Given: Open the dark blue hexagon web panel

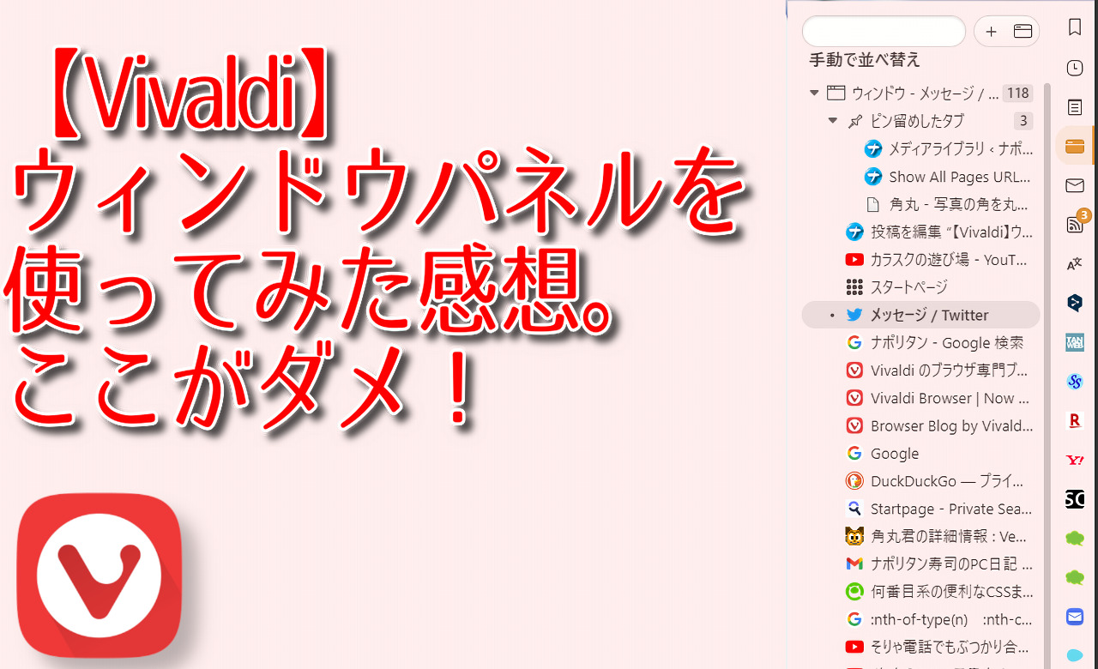Looking at the screenshot, I should 1074,303.
